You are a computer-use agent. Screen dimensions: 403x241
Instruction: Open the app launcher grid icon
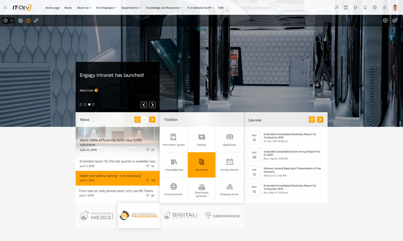[x=6, y=8]
